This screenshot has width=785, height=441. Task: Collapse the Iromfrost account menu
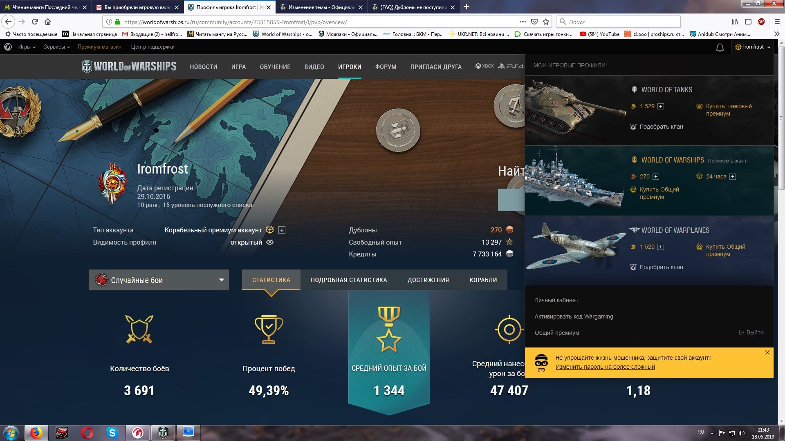pos(753,47)
